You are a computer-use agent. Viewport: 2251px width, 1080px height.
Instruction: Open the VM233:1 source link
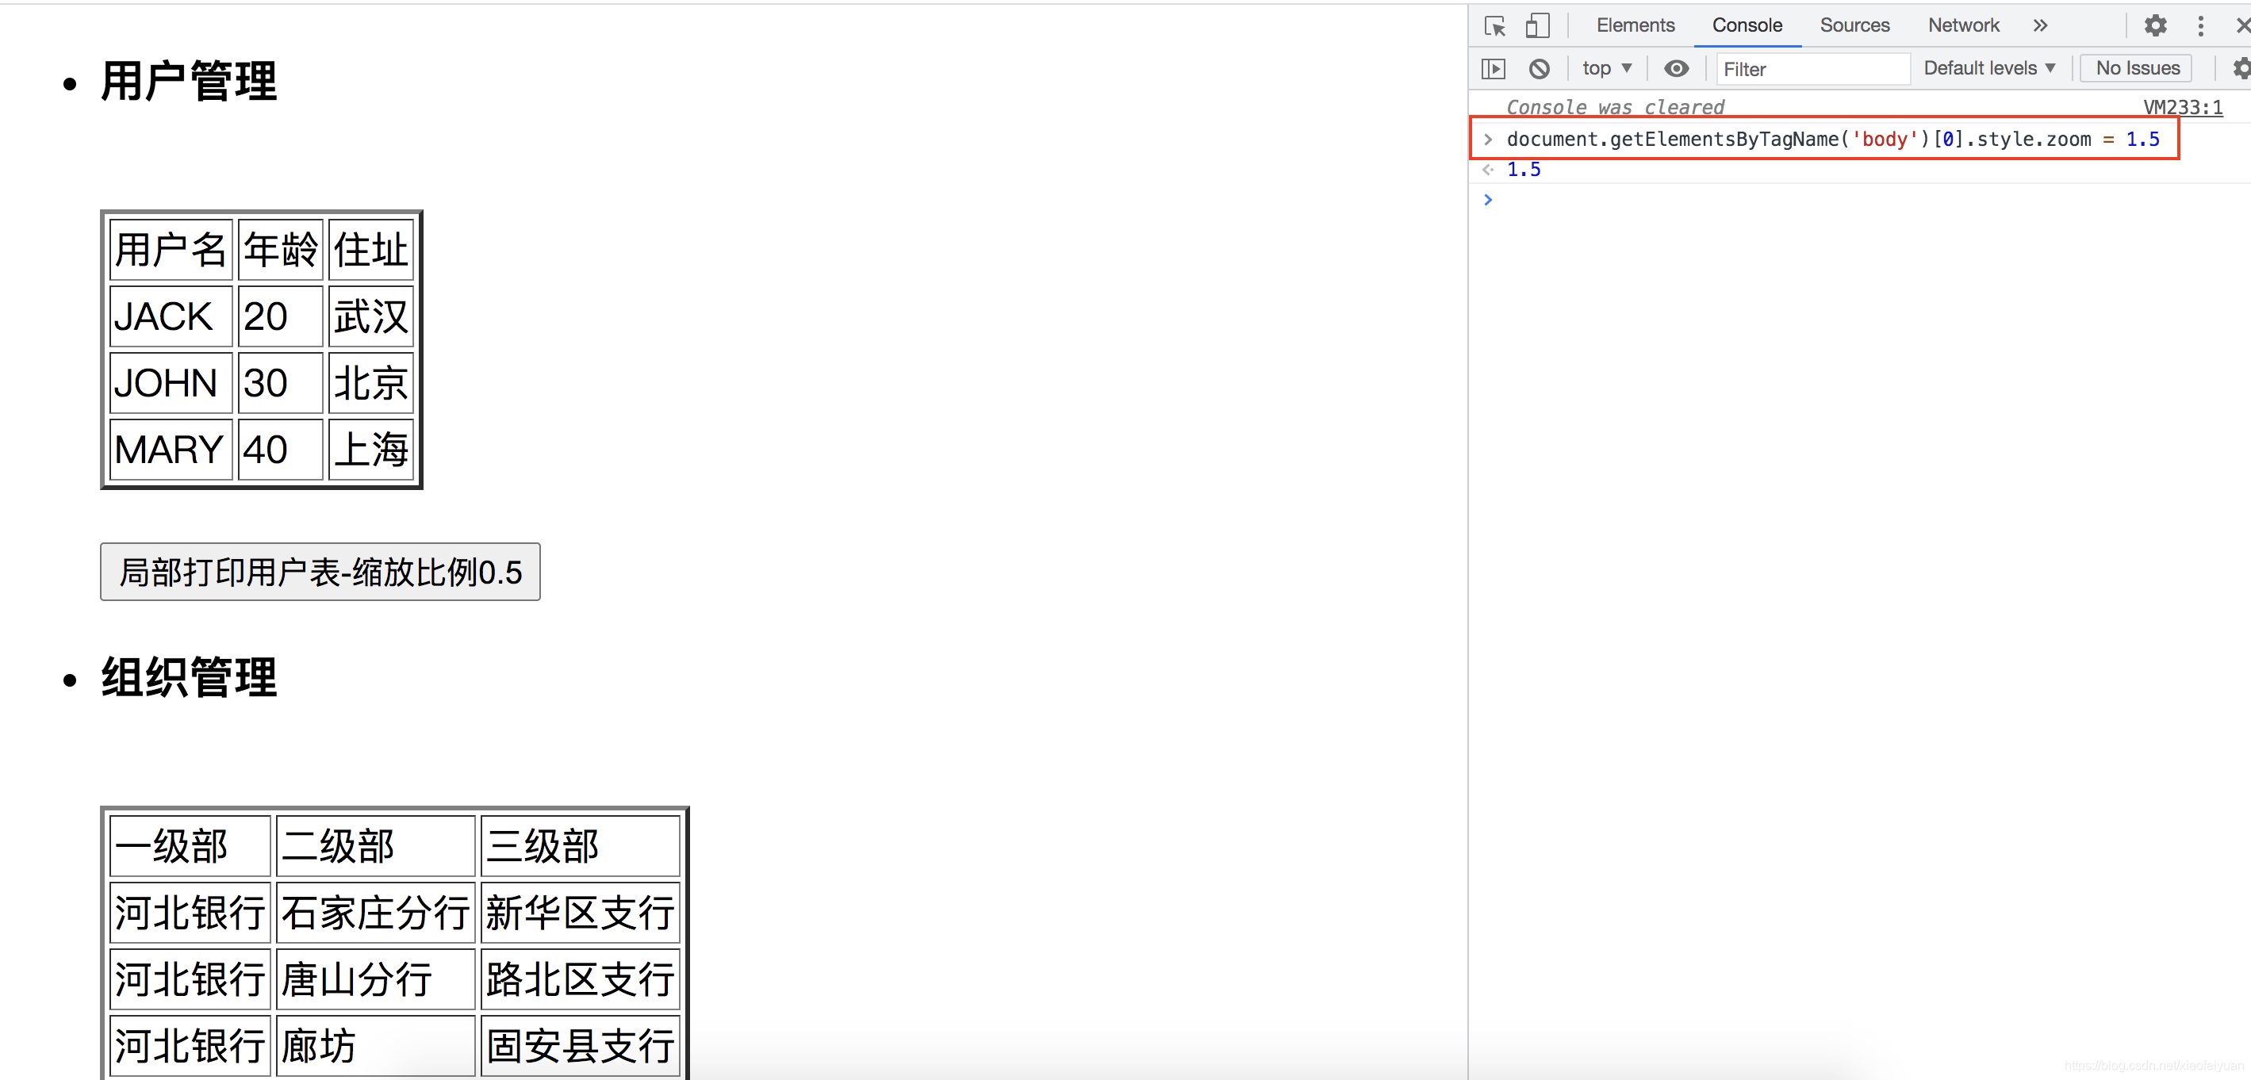(x=2182, y=108)
